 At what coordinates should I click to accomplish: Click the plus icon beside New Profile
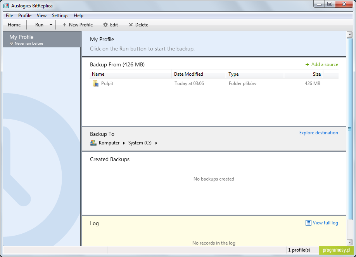pyautogui.click(x=64, y=25)
